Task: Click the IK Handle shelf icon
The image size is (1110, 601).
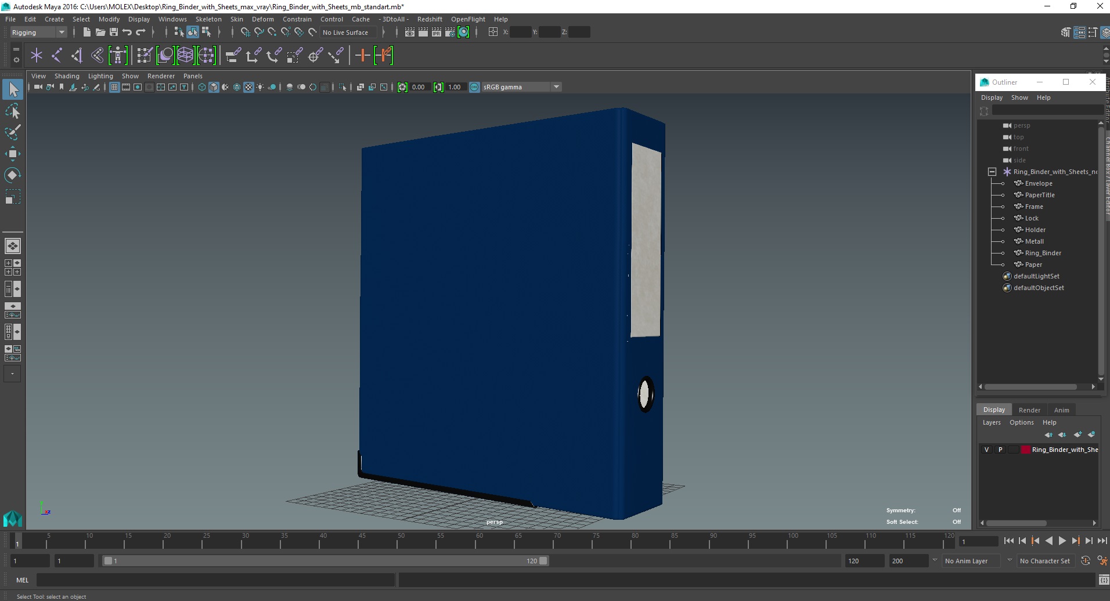Action: (77, 56)
